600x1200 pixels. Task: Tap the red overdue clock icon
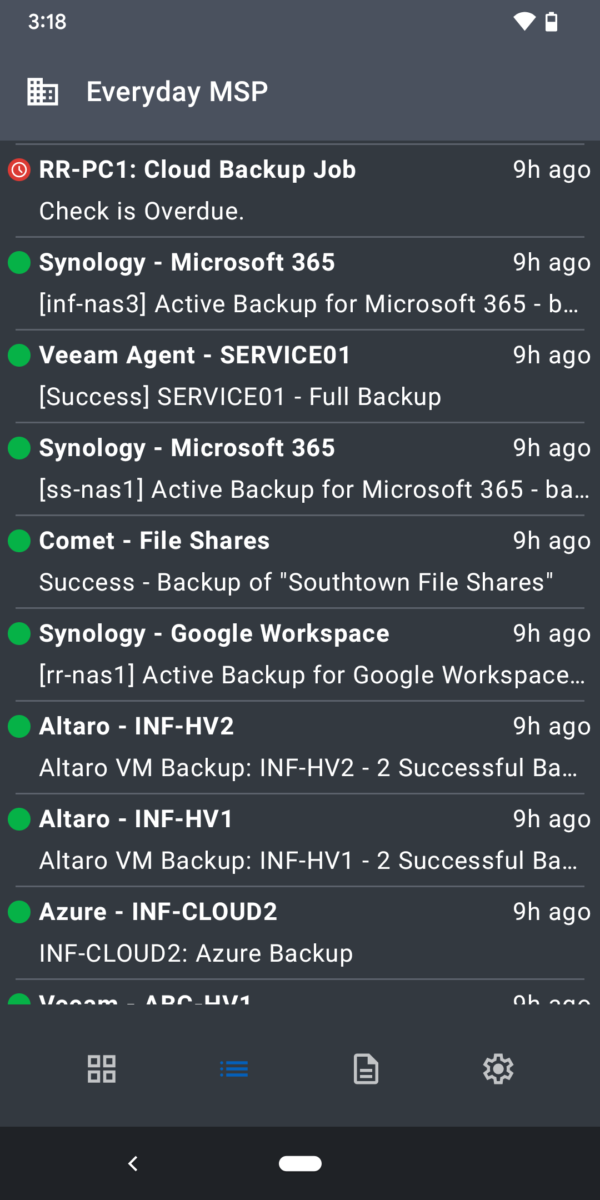[x=19, y=170]
